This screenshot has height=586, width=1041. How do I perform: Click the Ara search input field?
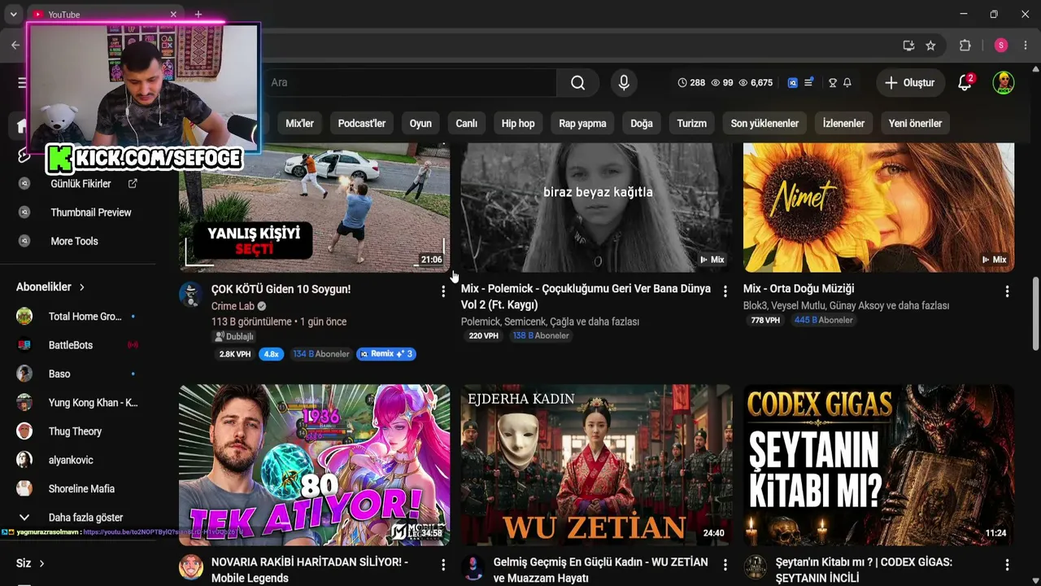411,82
